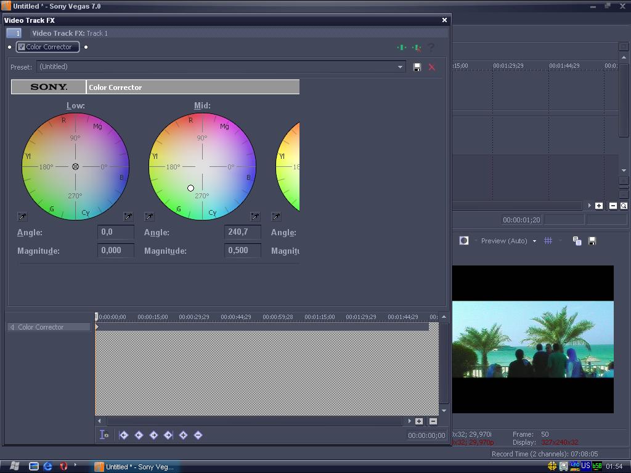Pick the Mid wheel's right eyedropper tool
The width and height of the screenshot is (631, 473).
pyautogui.click(x=255, y=217)
